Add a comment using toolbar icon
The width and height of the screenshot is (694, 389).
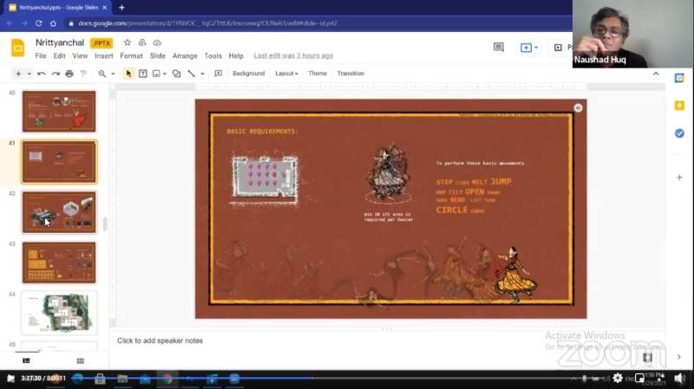tap(218, 74)
